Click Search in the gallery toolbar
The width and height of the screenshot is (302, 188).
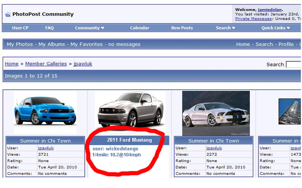point(264,44)
